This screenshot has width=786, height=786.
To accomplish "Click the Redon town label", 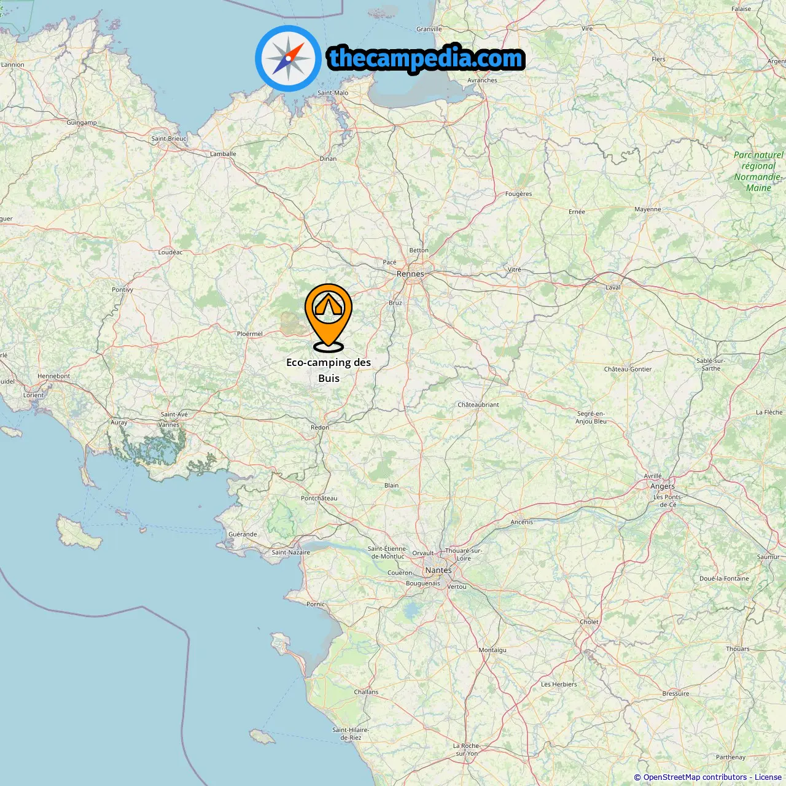I will click(x=320, y=427).
